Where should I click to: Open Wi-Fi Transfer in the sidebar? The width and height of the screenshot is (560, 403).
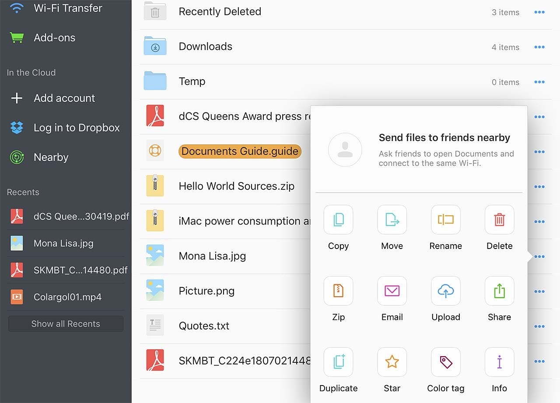point(68,8)
